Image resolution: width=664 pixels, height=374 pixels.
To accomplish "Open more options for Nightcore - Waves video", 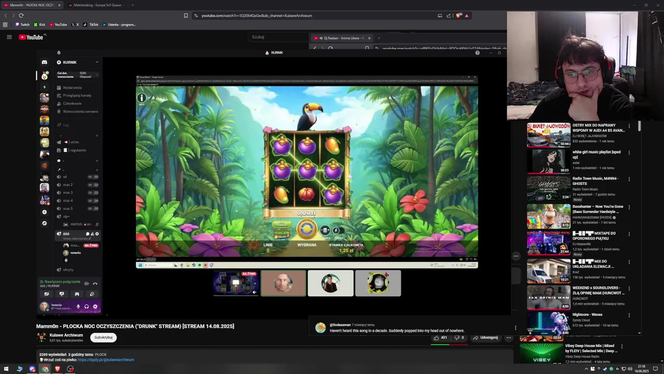I will pyautogui.click(x=629, y=315).
